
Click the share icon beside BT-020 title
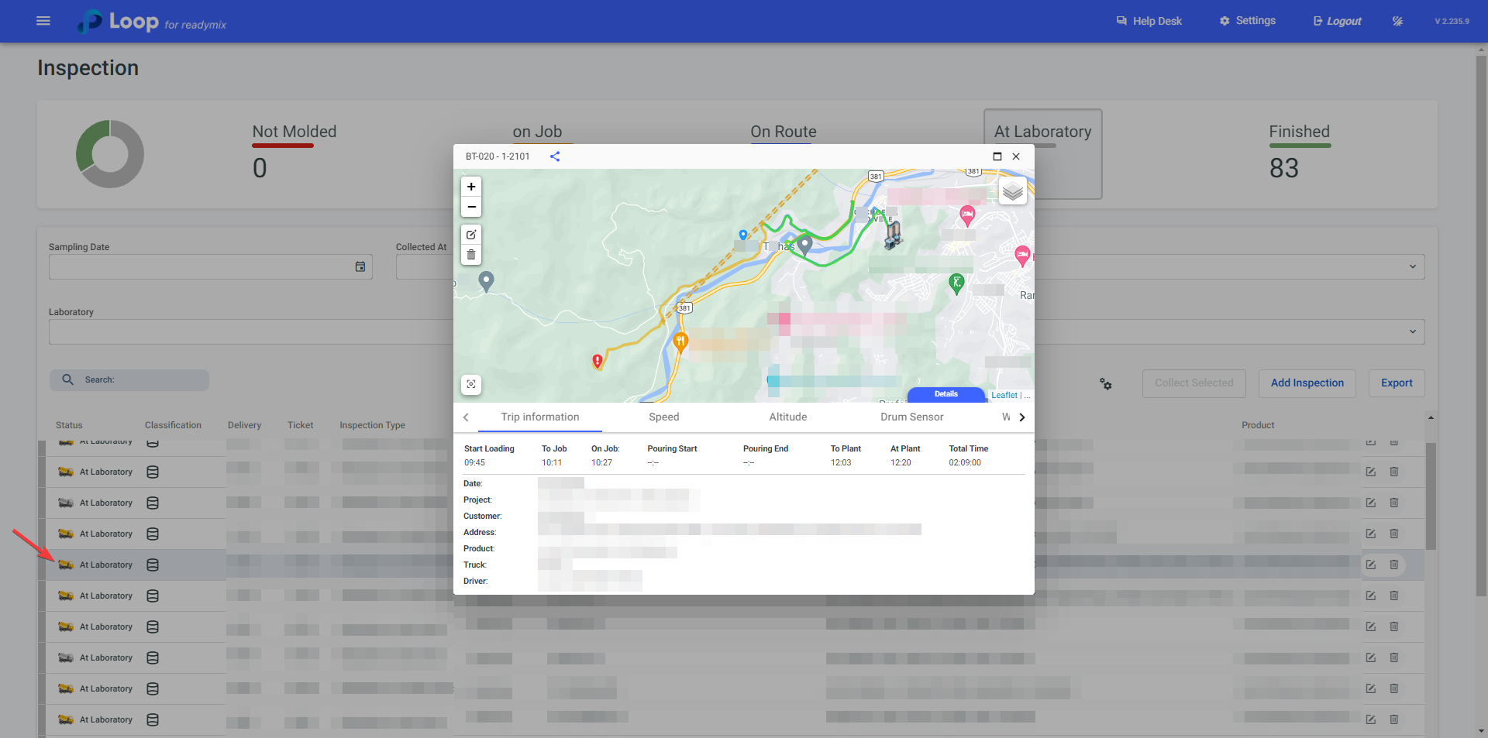555,156
